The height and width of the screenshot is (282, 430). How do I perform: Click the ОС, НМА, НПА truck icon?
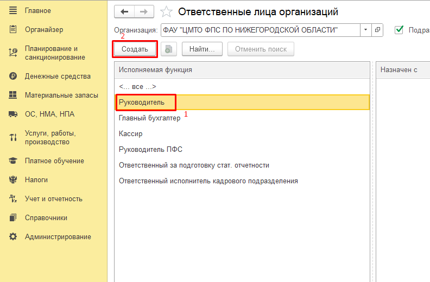coord(13,114)
